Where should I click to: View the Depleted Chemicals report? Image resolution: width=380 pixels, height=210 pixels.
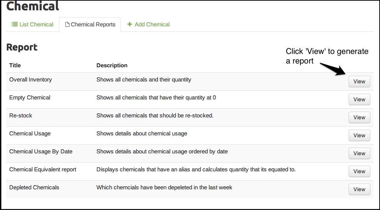[x=359, y=189]
